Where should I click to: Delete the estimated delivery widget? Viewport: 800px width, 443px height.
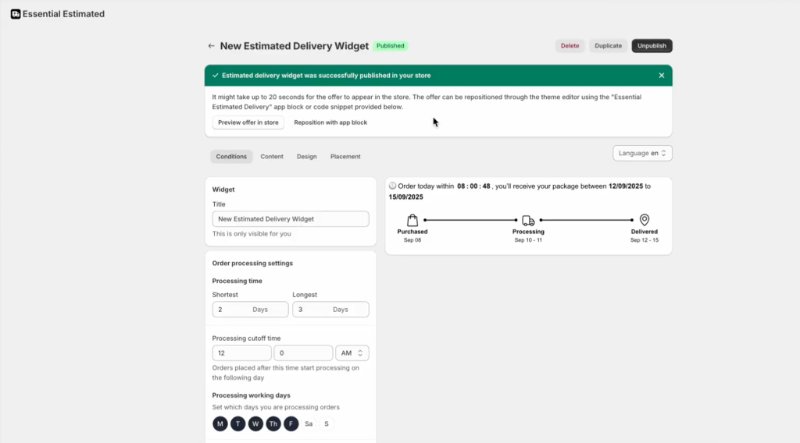pyautogui.click(x=570, y=46)
